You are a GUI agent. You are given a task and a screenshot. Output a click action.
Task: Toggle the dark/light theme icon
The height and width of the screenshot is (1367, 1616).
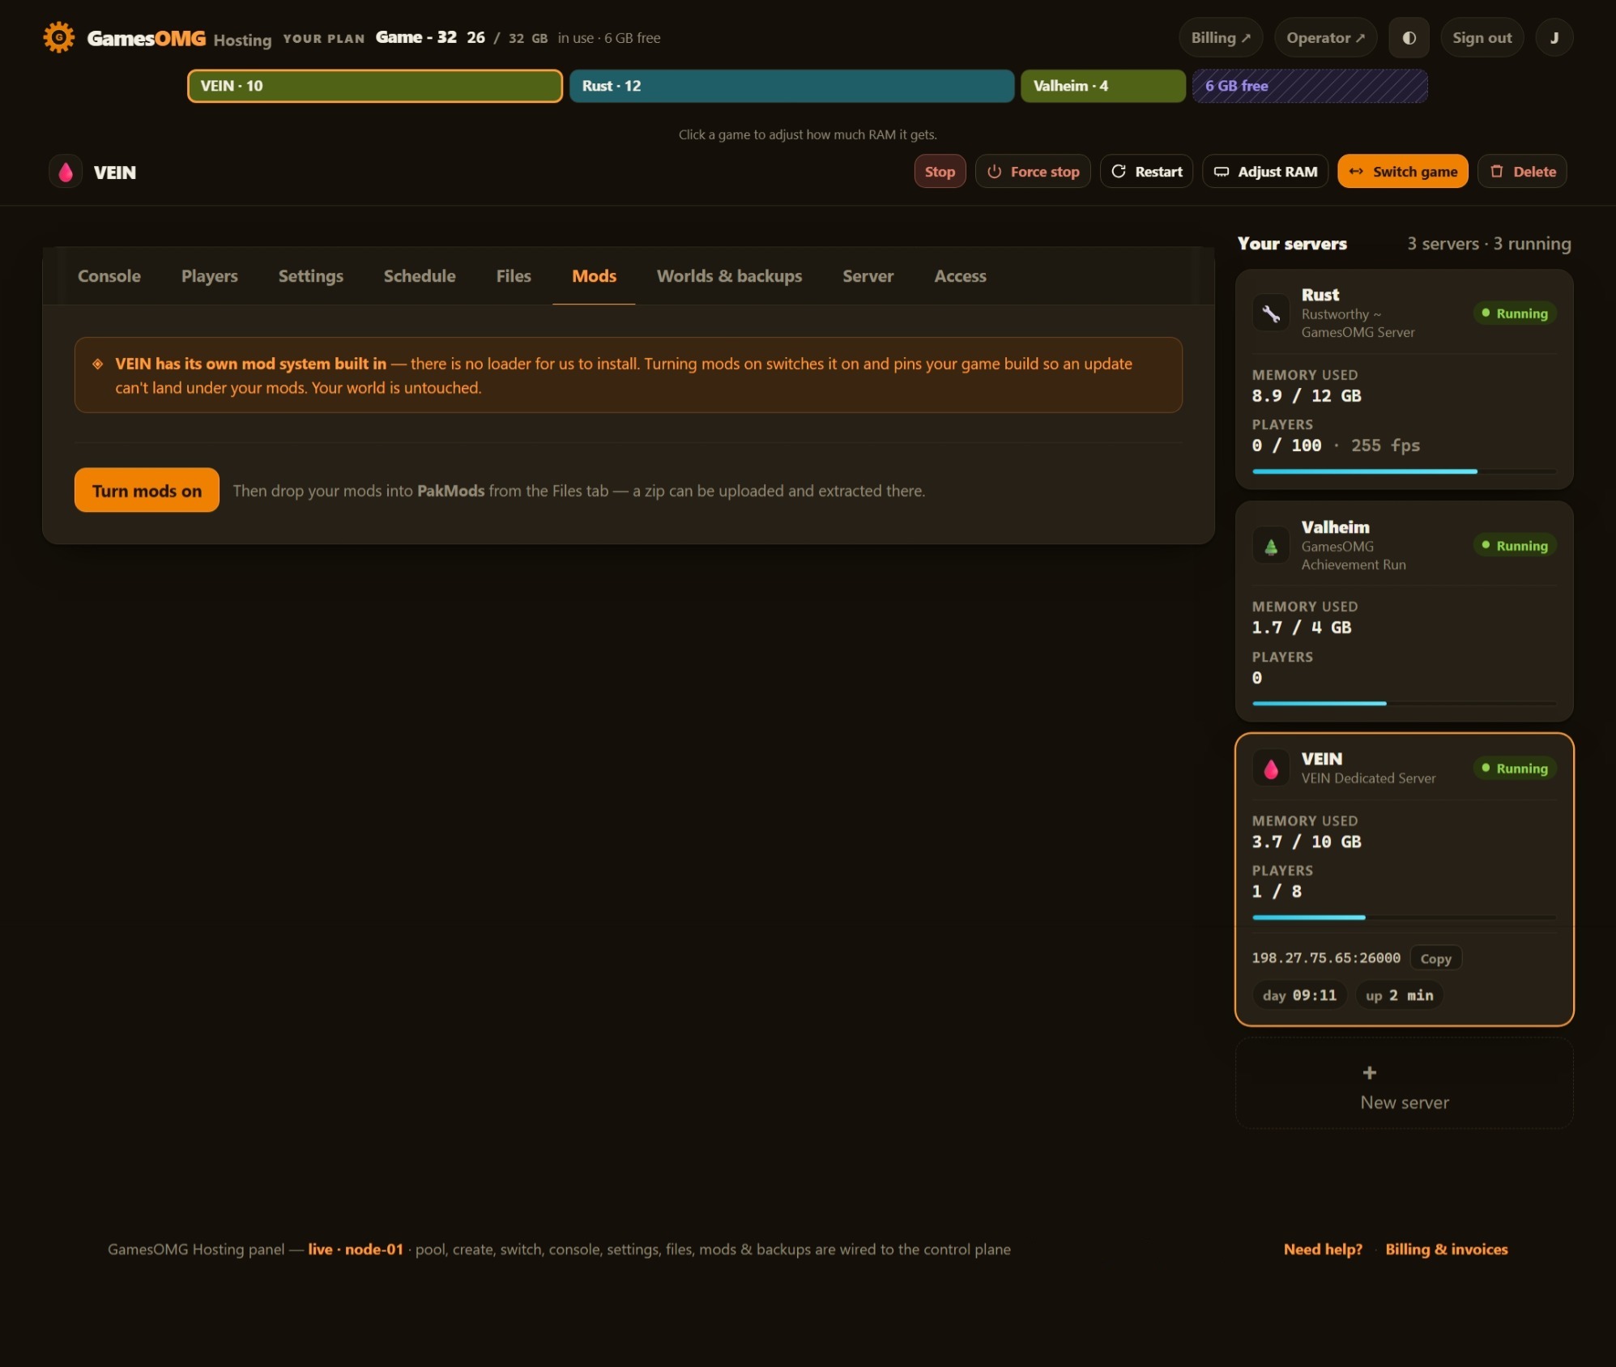1409,37
